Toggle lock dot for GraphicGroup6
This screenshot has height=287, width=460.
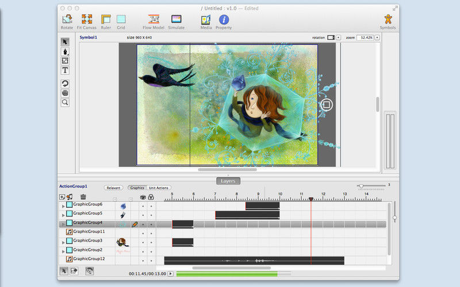tap(151, 206)
